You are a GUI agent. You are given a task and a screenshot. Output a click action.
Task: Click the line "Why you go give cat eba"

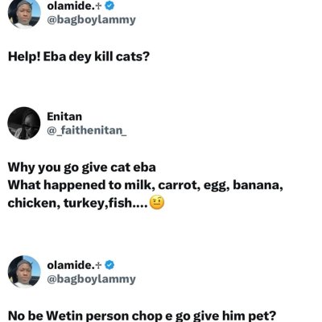(x=82, y=167)
